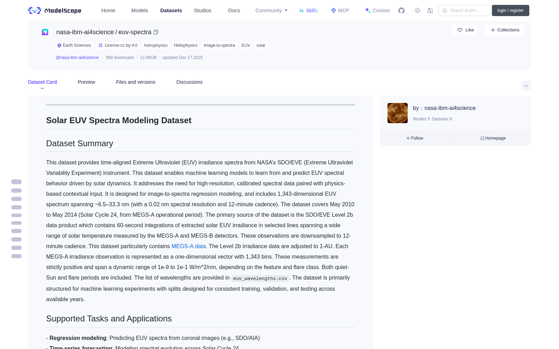Open the MEGS-A data link
The height and width of the screenshot is (349, 559).
(189, 246)
